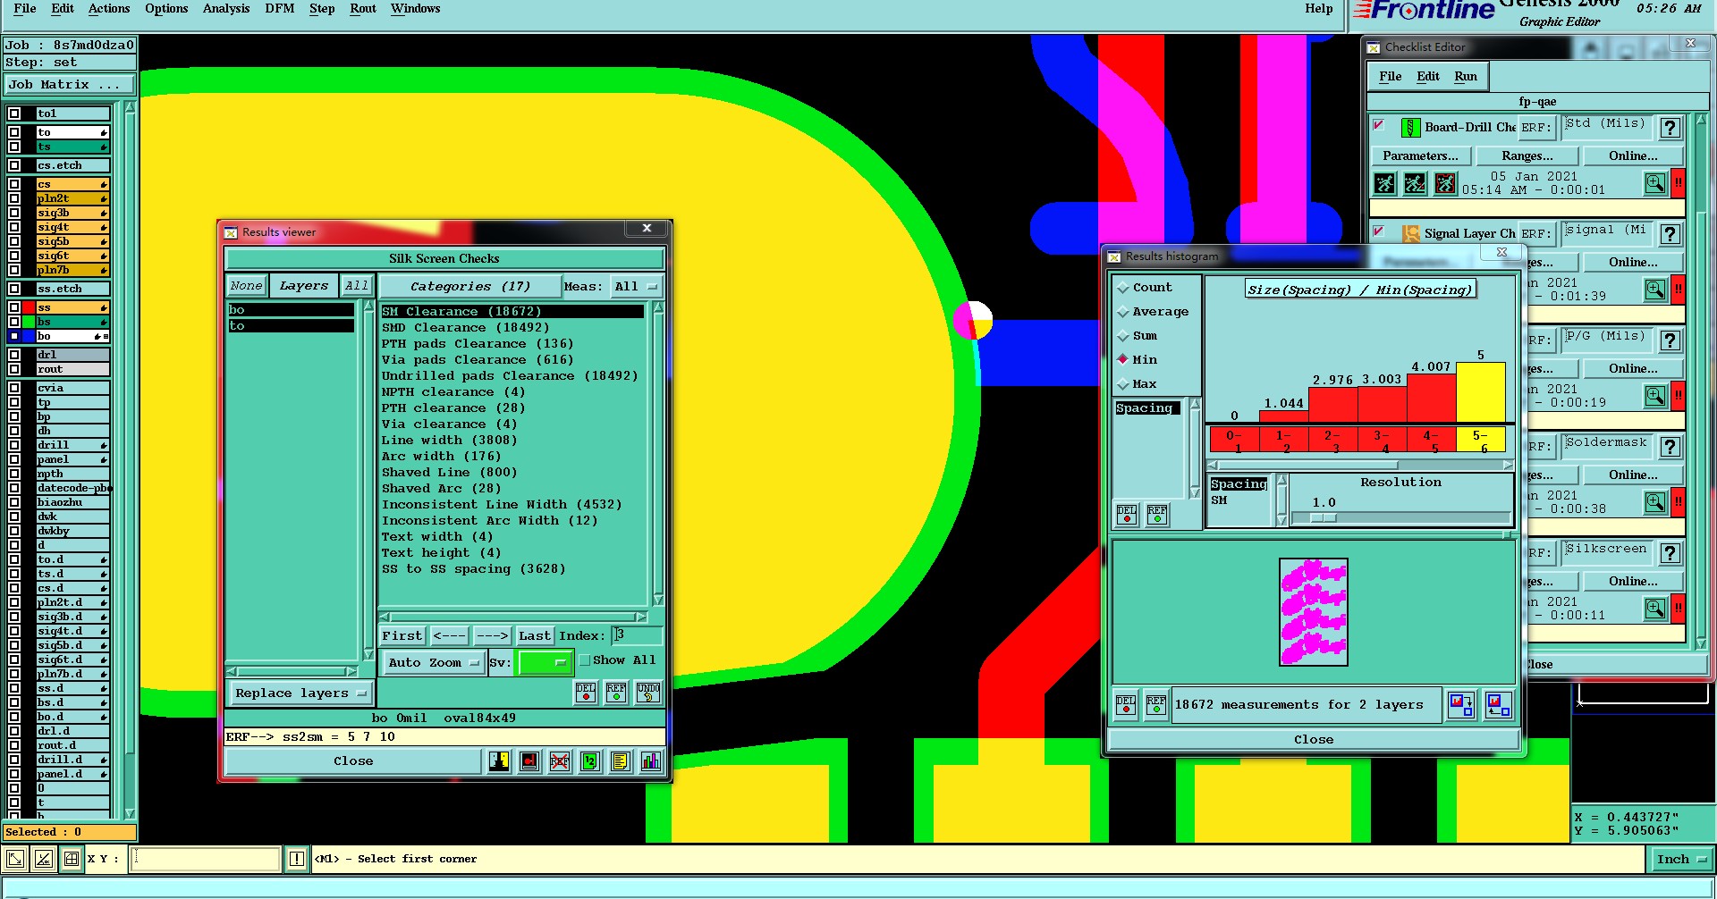Screen dimensions: 1717x899
Task: Click the red 0-1 histogram range swatch
Action: pos(1235,441)
